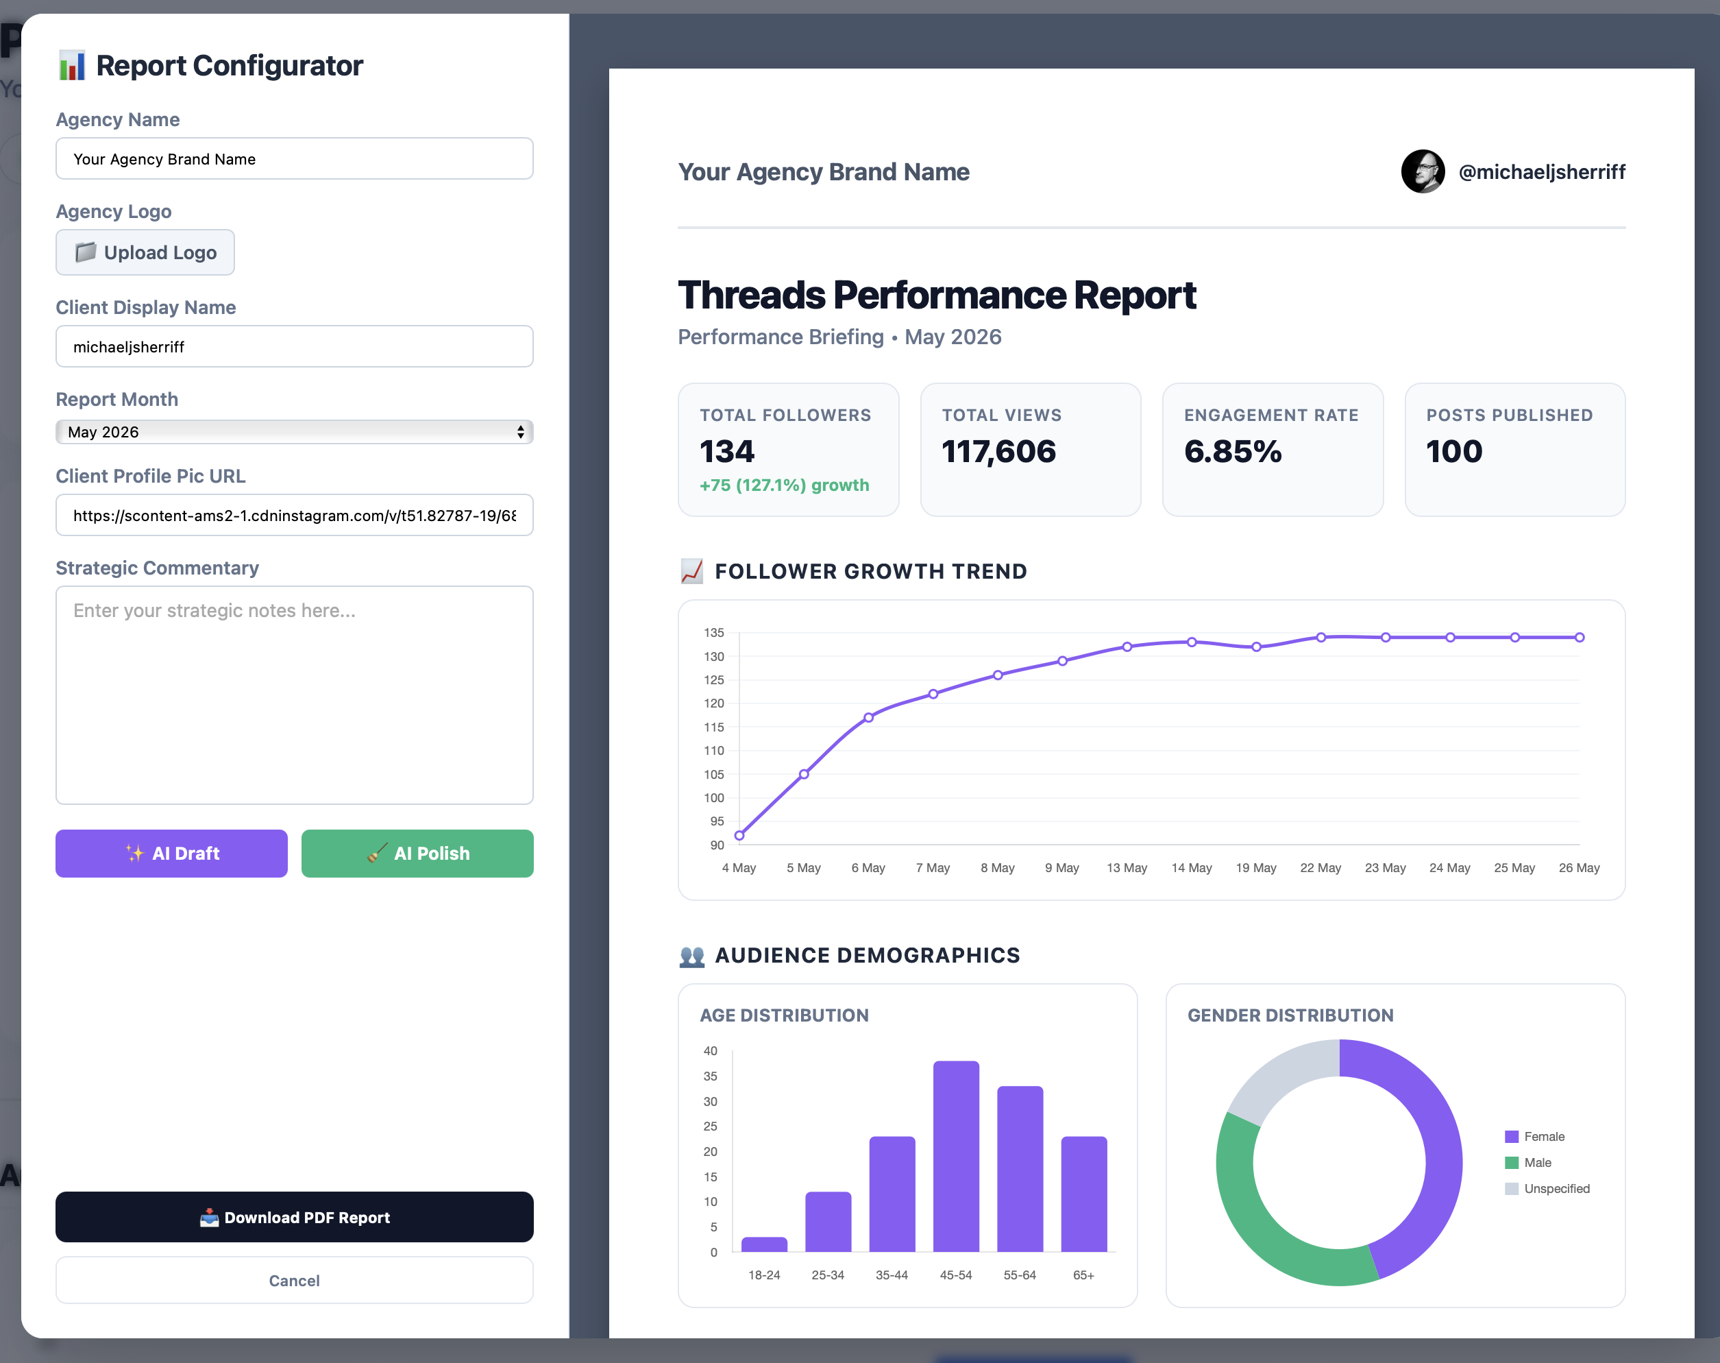The height and width of the screenshot is (1363, 1720).
Task: Generate commentary with AI Draft button
Action: (x=171, y=853)
